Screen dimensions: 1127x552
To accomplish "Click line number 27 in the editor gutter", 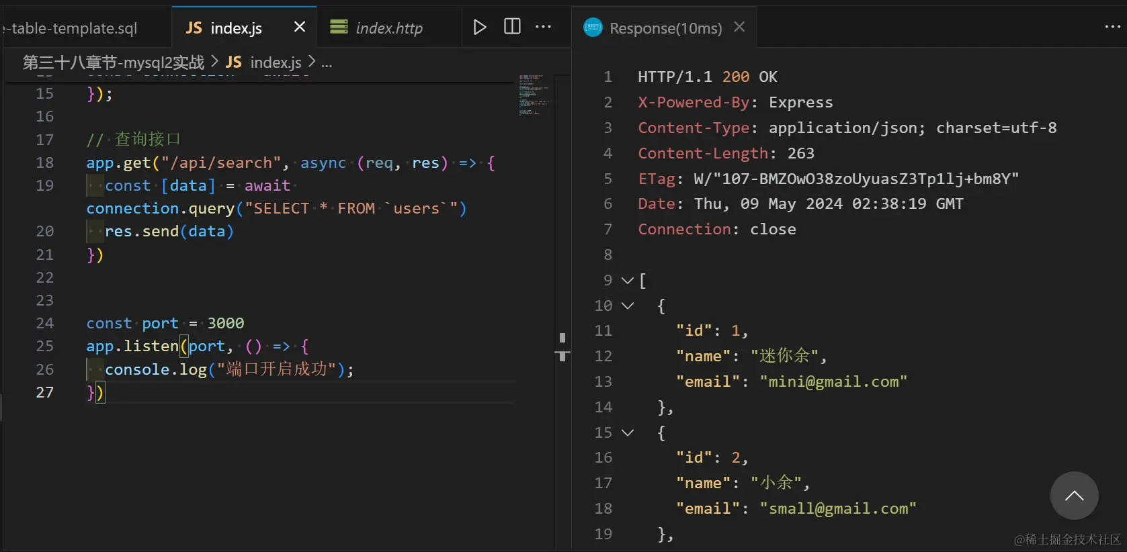I will 45,392.
